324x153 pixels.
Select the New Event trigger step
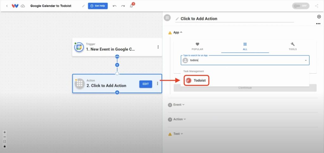[117, 47]
